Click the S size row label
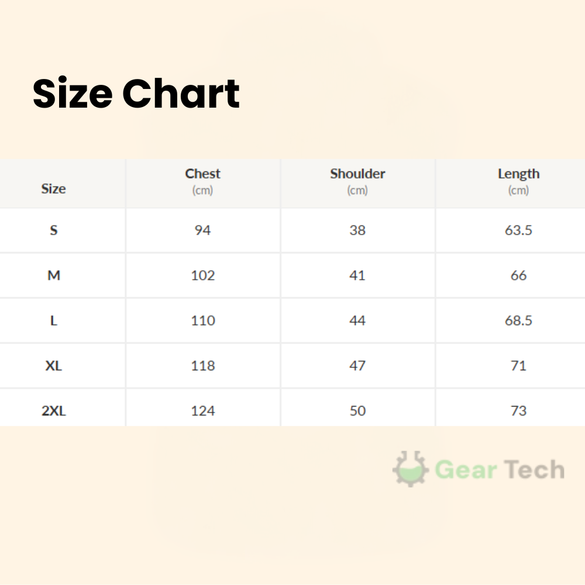585x585 pixels. 54,230
